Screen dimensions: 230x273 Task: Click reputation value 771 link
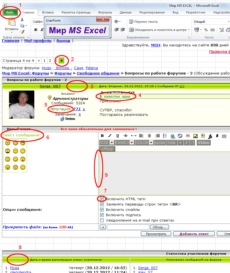click(77, 109)
